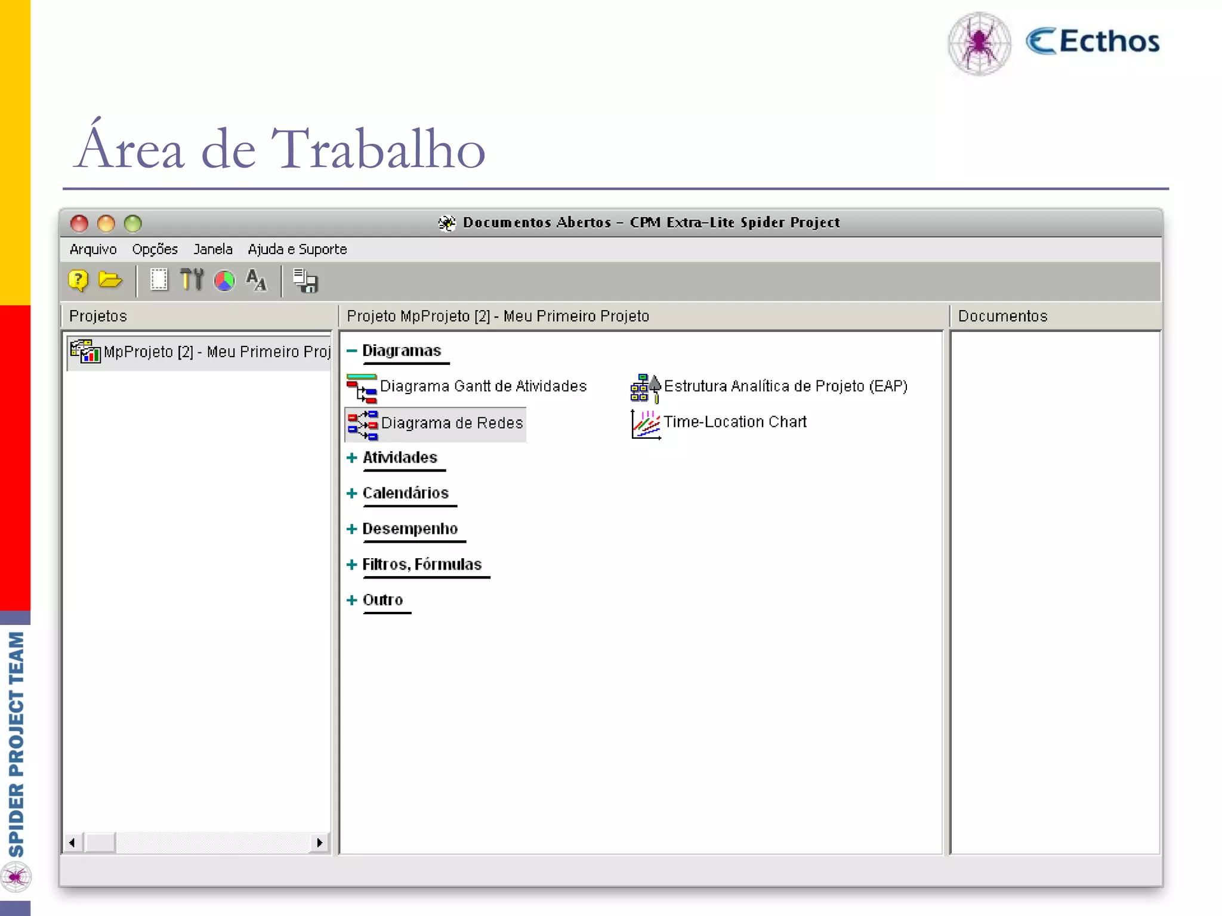Screen dimensions: 1222x916
Task: Open Diagrama Gantt de Atividades
Action: pos(483,386)
